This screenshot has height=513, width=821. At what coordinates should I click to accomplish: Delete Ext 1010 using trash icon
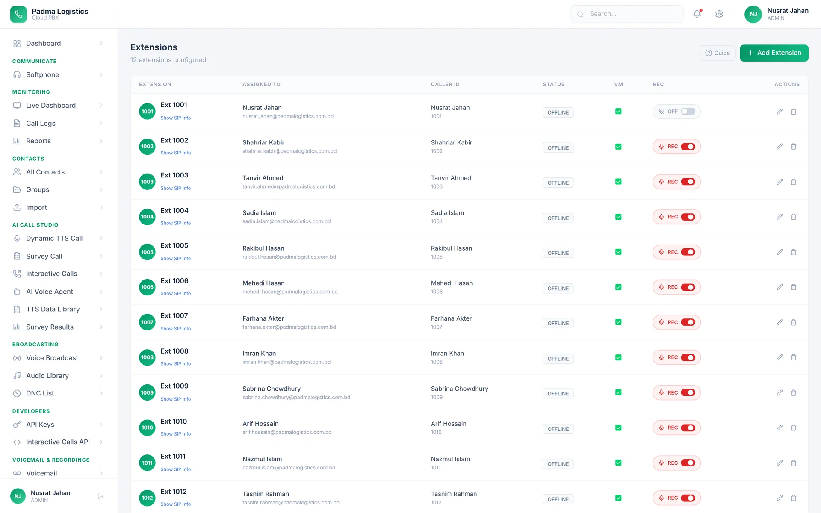[x=794, y=427]
